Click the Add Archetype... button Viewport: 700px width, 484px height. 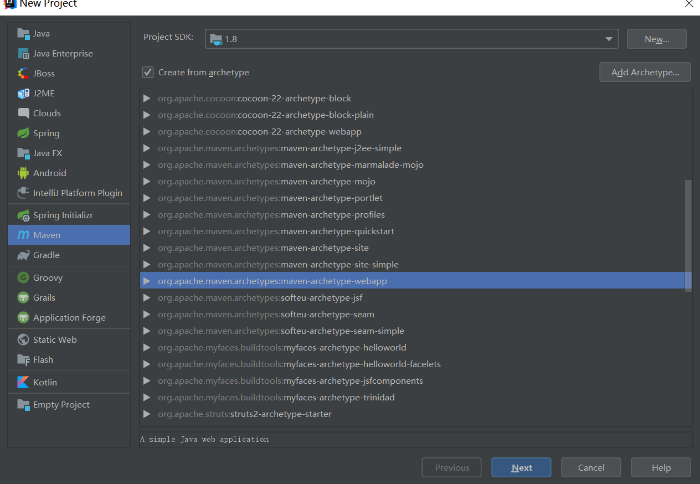click(x=645, y=72)
